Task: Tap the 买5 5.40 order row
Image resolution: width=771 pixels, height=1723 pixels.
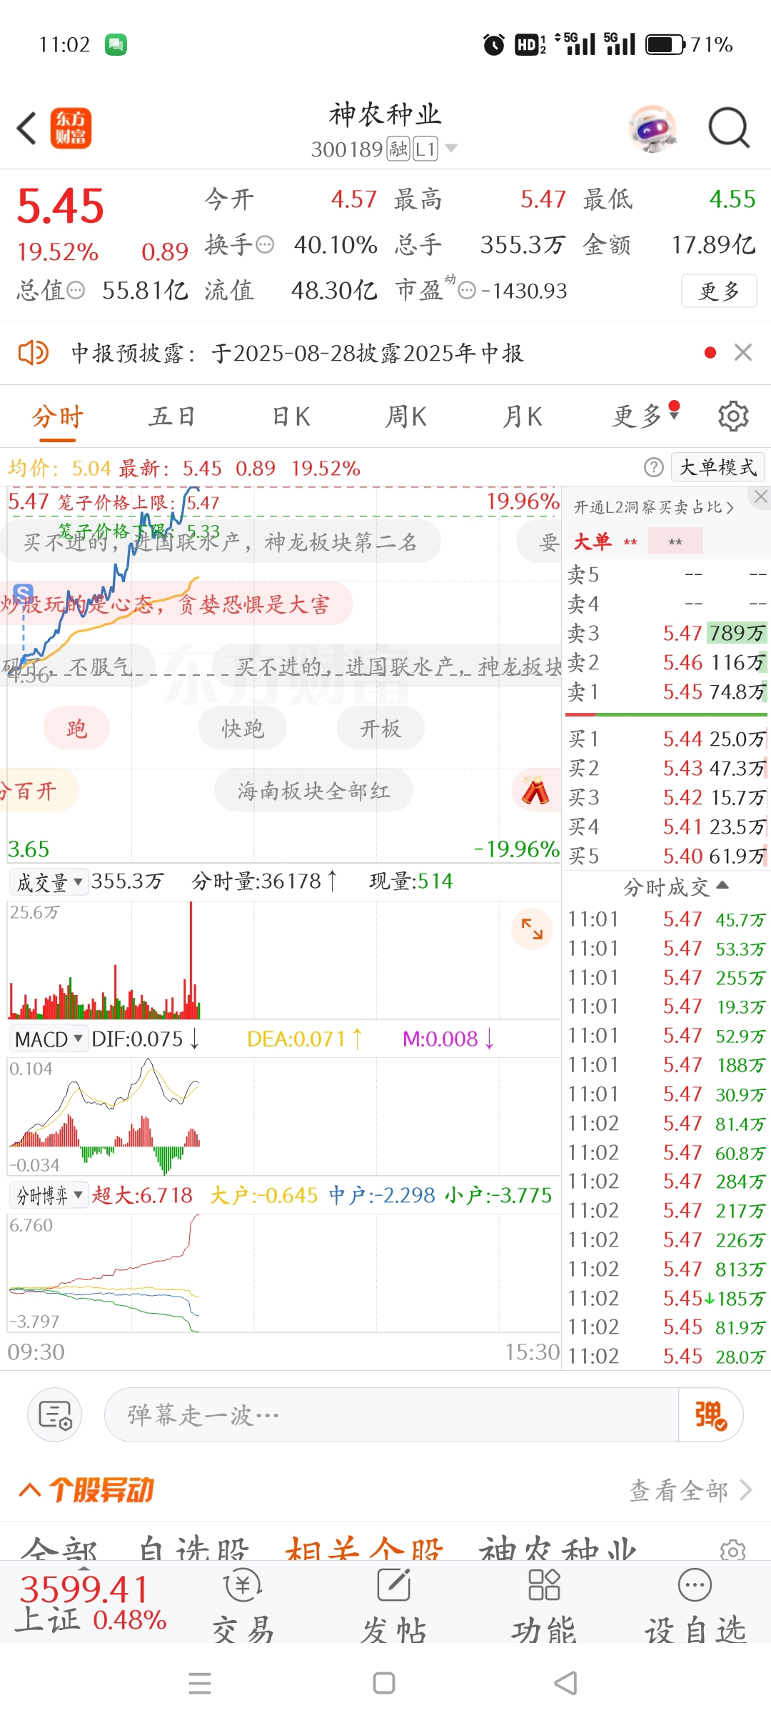Action: click(x=667, y=856)
